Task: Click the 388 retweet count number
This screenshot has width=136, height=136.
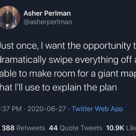Action: tap(8, 128)
